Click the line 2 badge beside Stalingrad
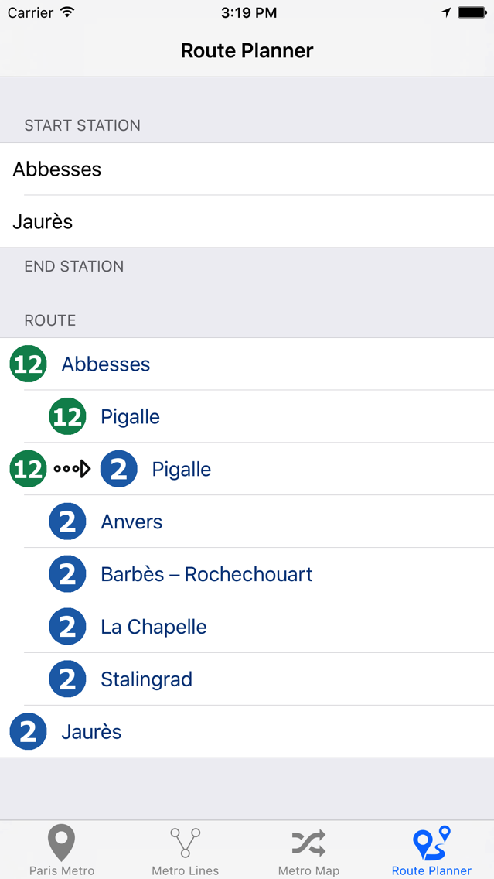The width and height of the screenshot is (494, 879). point(67,680)
